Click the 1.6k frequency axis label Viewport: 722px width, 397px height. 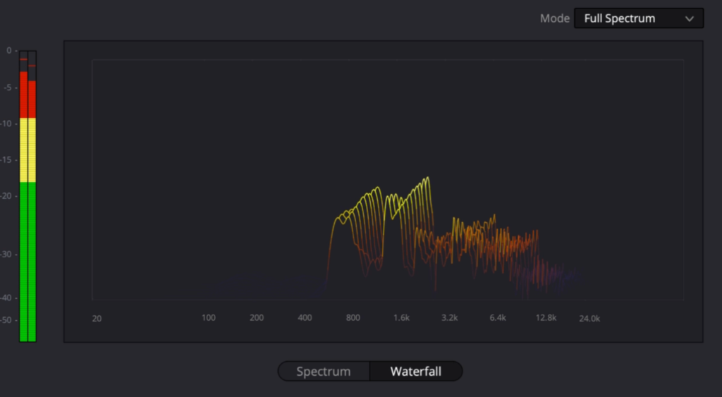[401, 318]
